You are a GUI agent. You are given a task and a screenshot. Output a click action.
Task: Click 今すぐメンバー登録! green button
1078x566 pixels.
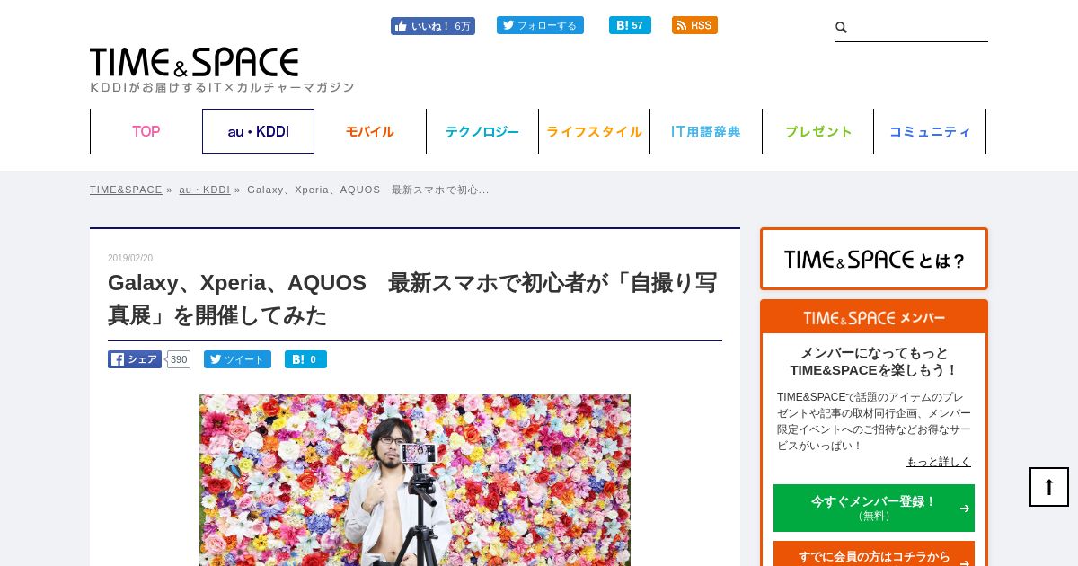click(x=874, y=508)
